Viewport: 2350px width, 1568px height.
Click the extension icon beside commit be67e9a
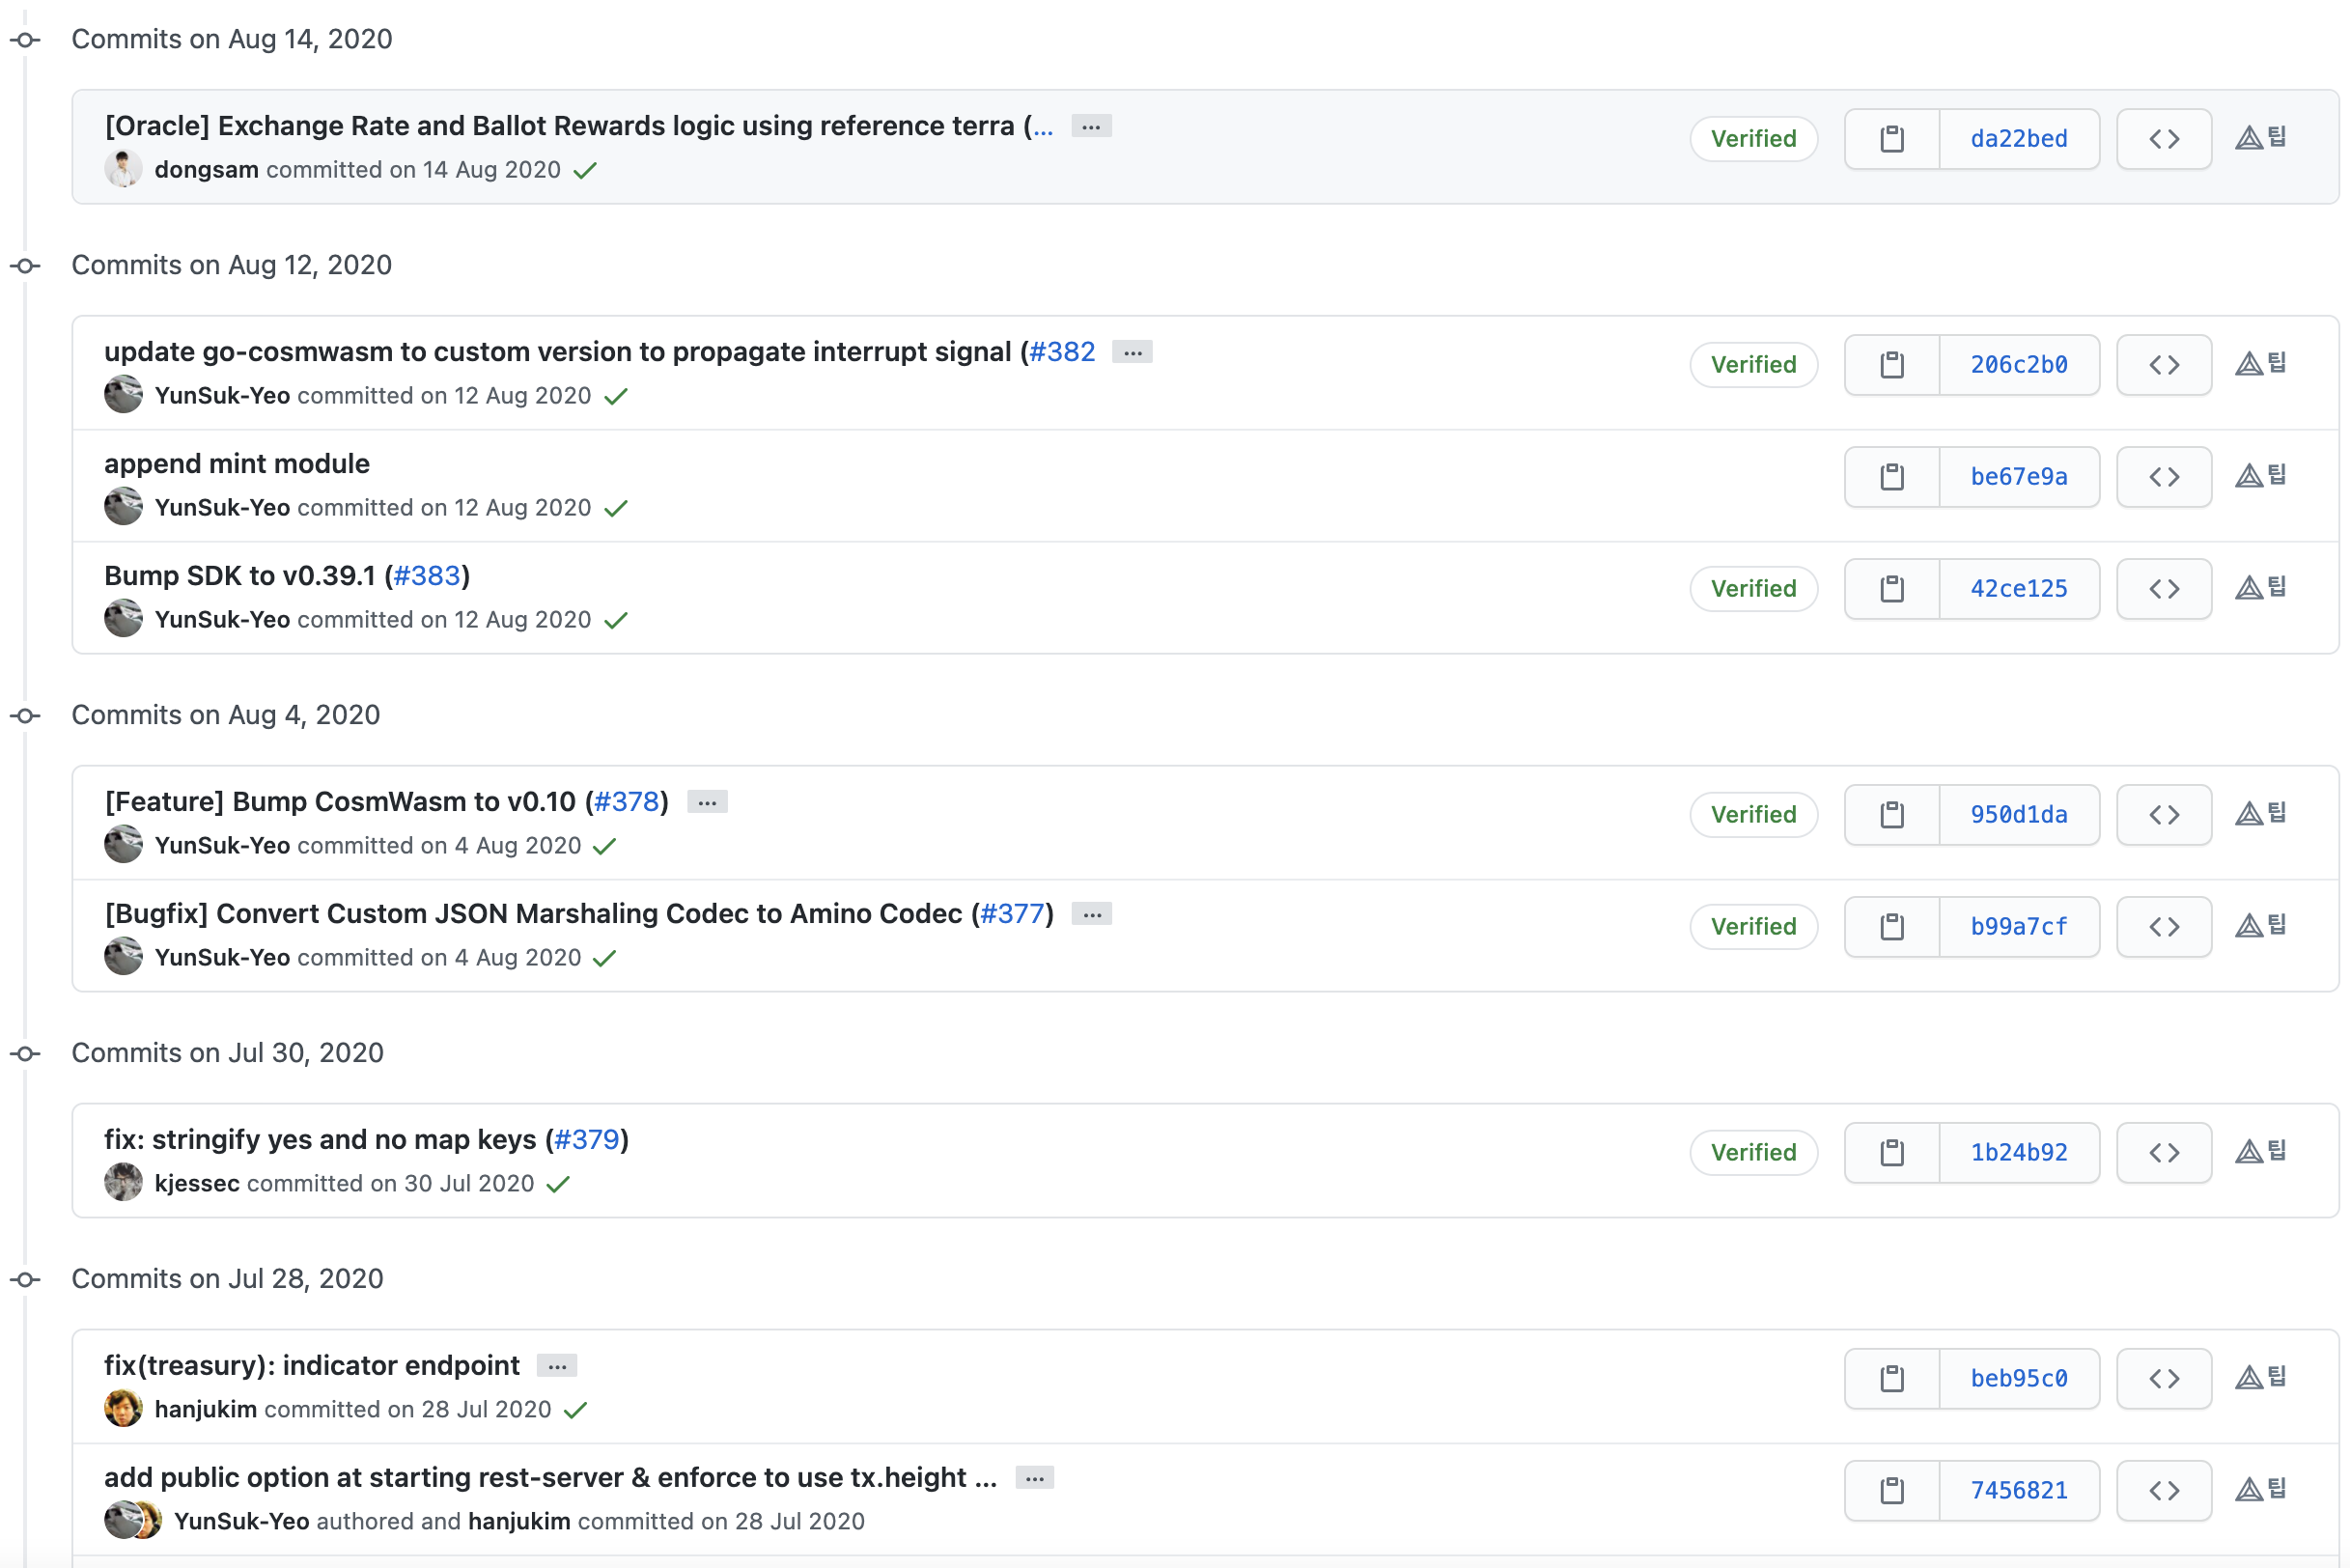point(2260,476)
